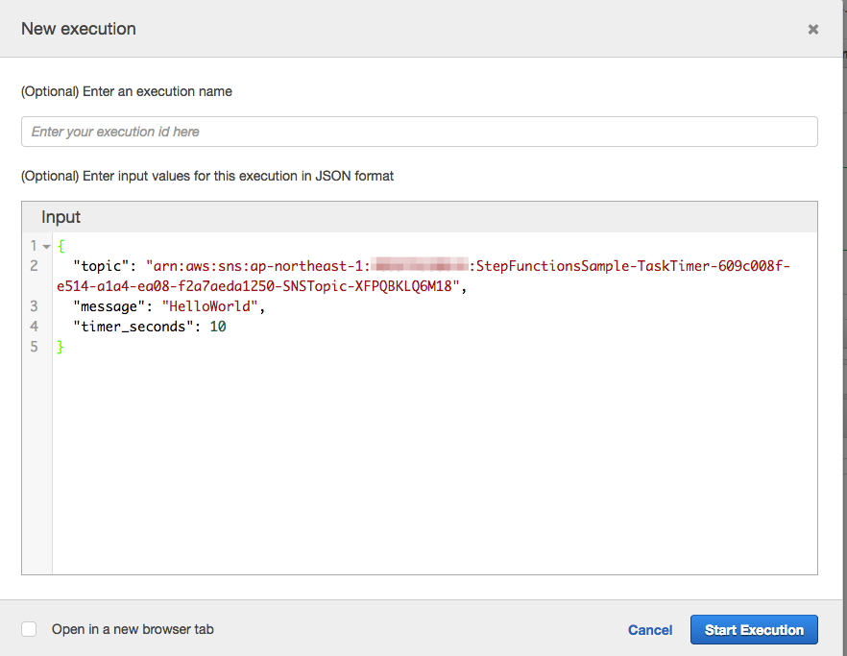Enable "Open in a new browser tab"
This screenshot has width=847, height=656.
(28, 628)
